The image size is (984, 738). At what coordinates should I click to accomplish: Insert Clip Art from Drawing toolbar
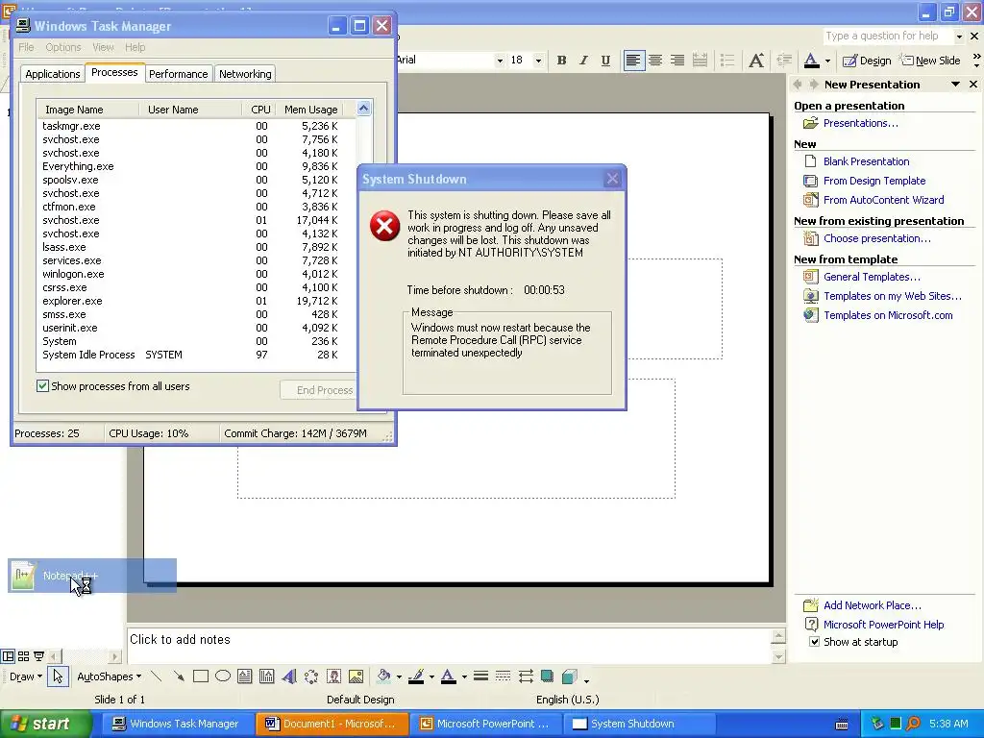point(333,676)
